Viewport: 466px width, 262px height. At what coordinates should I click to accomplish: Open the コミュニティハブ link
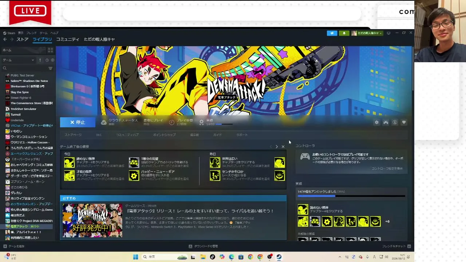pos(127,135)
